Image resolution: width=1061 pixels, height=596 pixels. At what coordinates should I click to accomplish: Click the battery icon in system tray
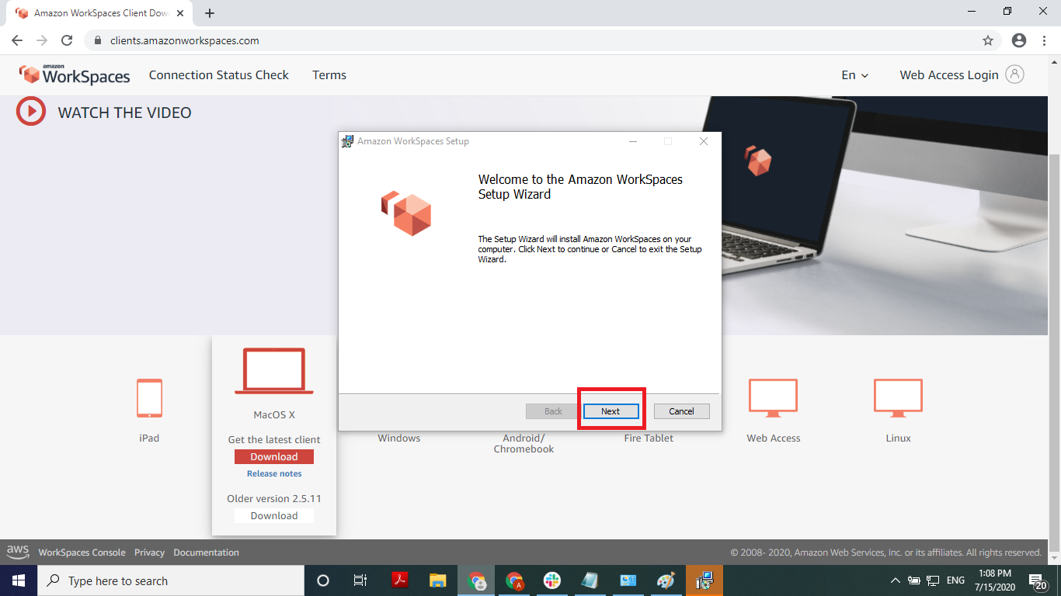pos(914,580)
